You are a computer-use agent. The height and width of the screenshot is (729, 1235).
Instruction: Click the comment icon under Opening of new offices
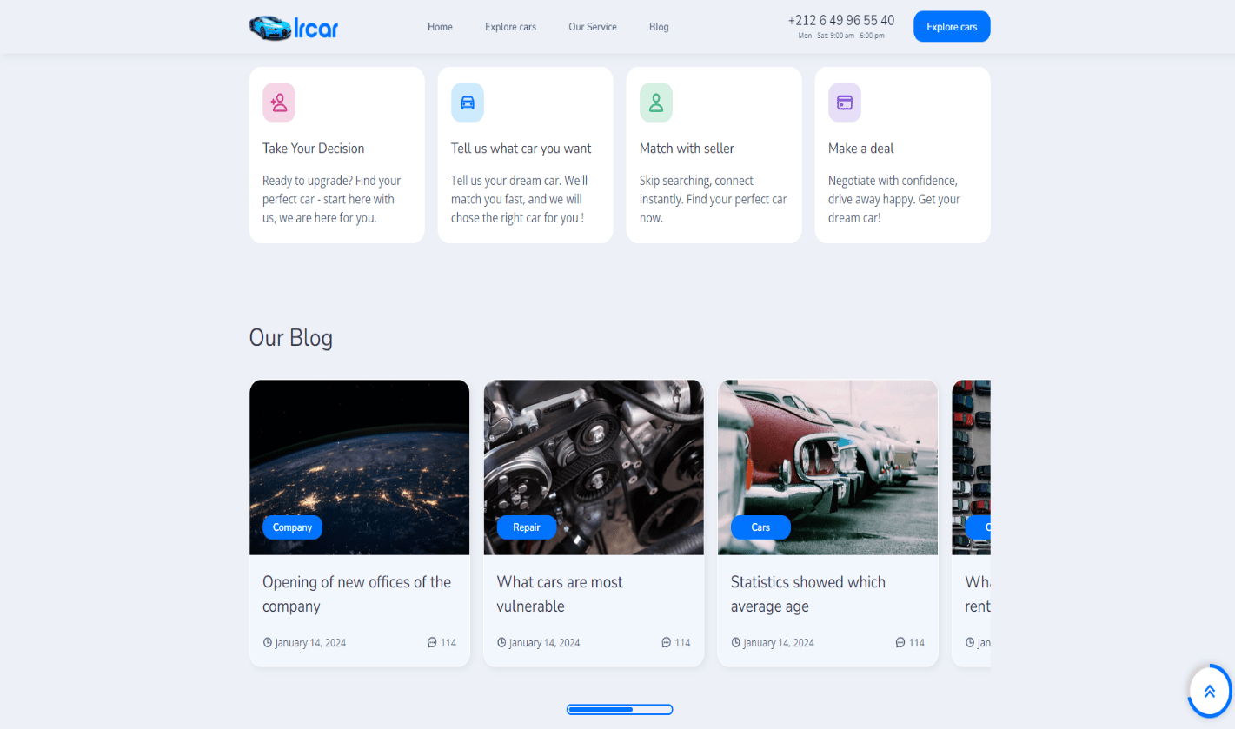(432, 643)
